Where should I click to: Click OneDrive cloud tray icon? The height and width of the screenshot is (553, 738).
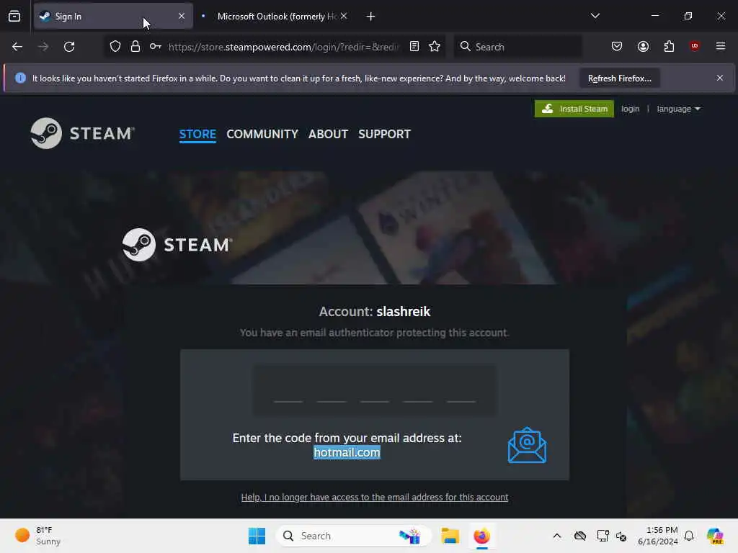pos(580,536)
